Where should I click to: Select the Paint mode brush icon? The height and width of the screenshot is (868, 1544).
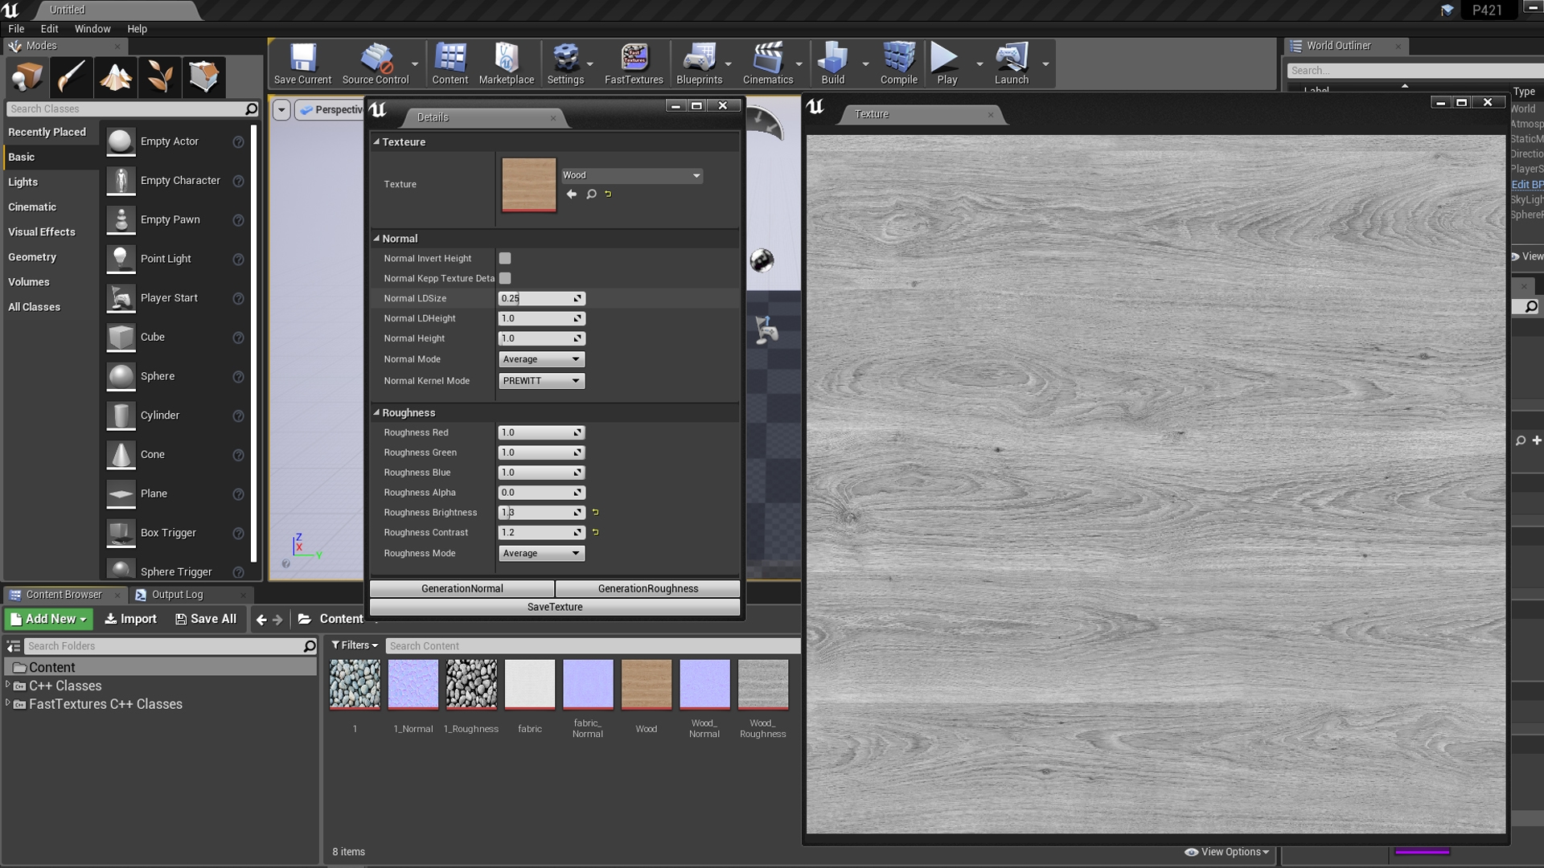pos(71,76)
